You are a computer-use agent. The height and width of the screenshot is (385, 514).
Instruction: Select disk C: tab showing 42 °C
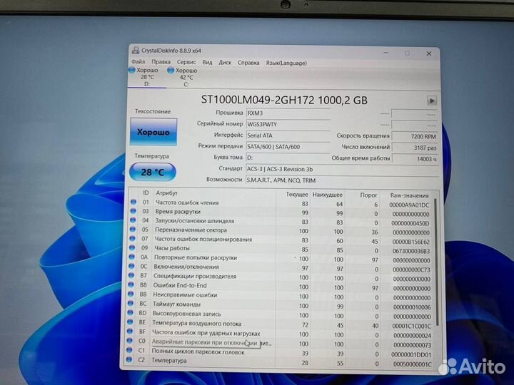click(x=186, y=77)
